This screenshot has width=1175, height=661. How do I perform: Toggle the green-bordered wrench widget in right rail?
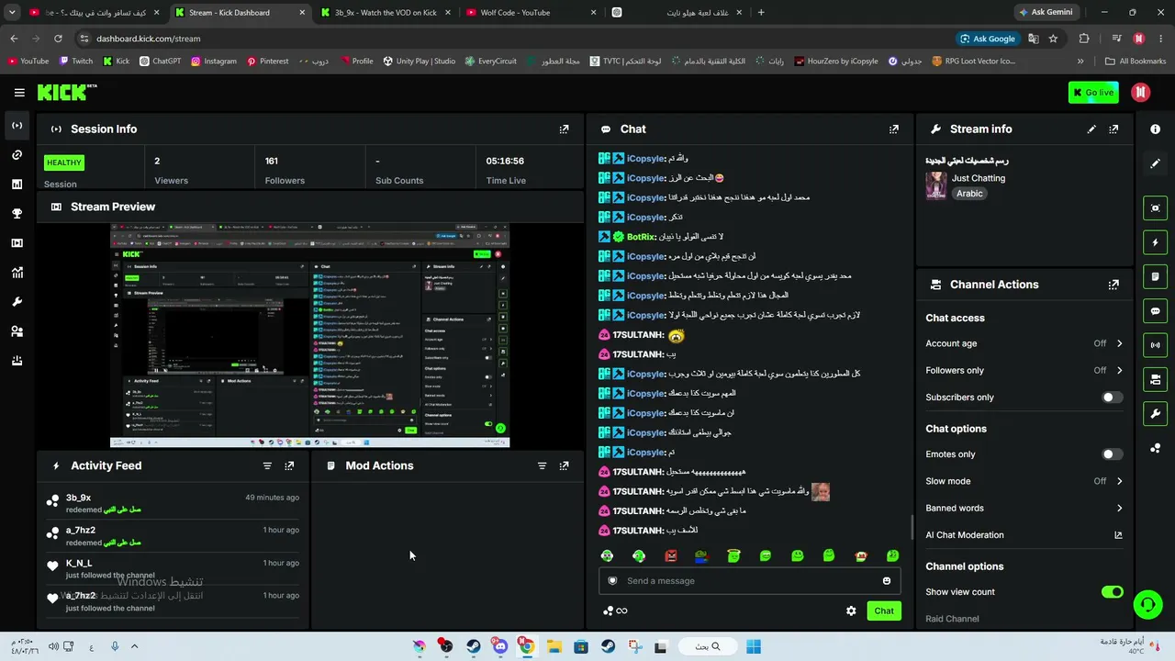point(1156,414)
